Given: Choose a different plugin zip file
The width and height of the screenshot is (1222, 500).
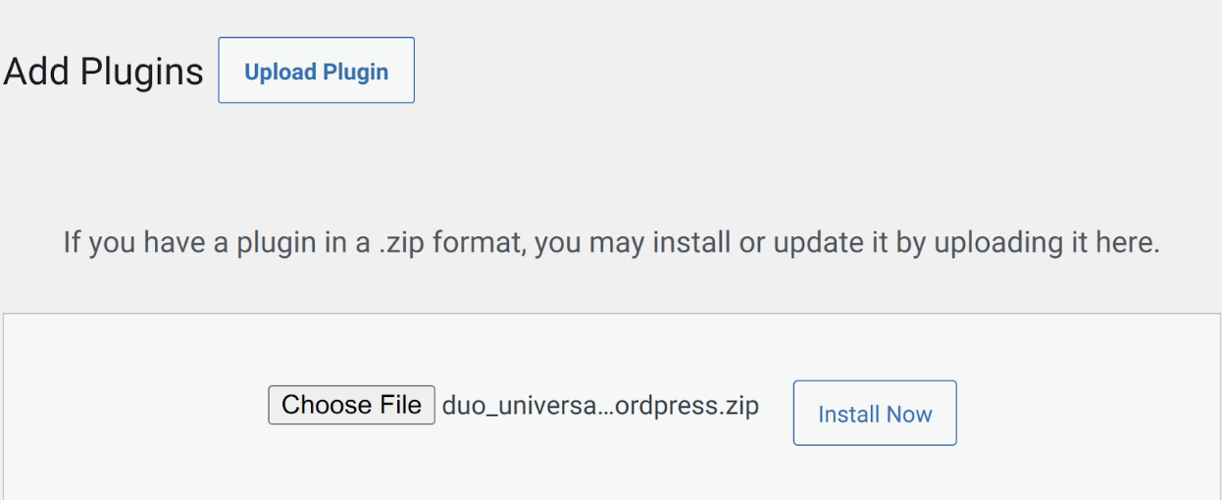Looking at the screenshot, I should point(351,405).
